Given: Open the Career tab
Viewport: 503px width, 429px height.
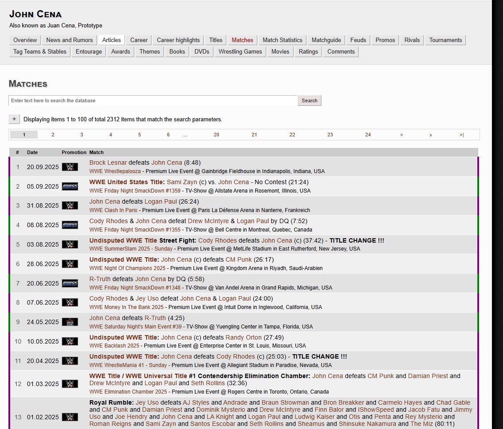Looking at the screenshot, I should click(139, 40).
